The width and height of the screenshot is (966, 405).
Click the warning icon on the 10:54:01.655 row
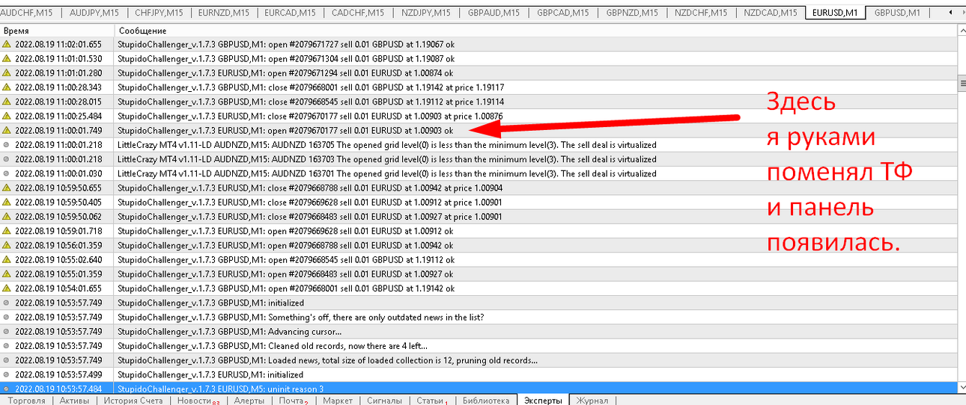pos(7,288)
